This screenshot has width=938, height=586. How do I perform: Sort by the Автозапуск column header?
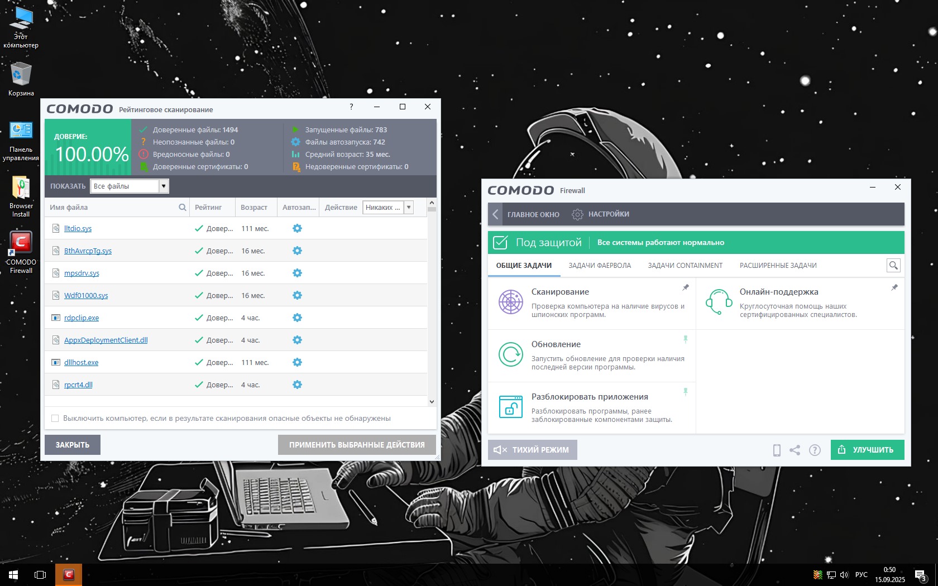point(299,208)
